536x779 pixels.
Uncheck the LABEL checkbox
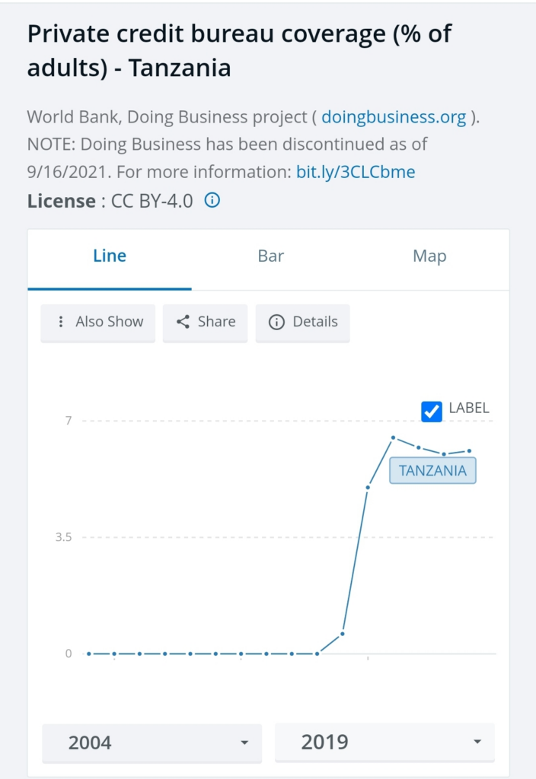coord(432,411)
